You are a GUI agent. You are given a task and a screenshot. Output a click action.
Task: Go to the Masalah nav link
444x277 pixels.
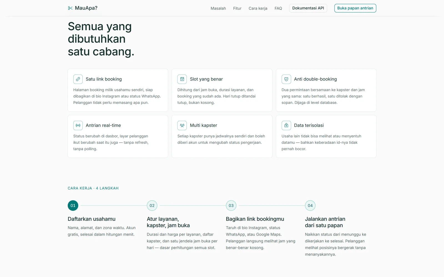coord(218,8)
